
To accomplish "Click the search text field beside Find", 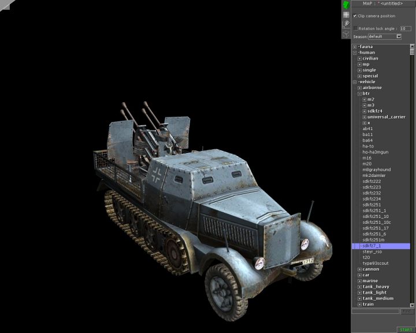I will pyautogui.click(x=375, y=311).
